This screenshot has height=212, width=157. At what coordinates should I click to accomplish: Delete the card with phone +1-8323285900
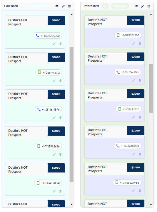pos(60,44)
